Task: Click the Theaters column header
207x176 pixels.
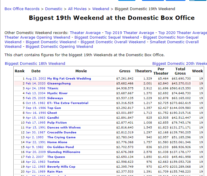Action: pos(143,71)
